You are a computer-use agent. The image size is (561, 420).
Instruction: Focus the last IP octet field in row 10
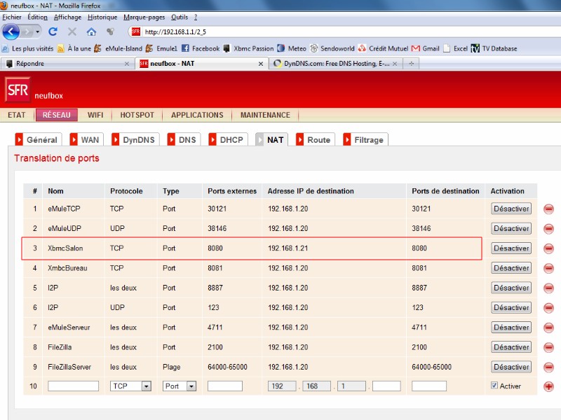[x=386, y=386]
